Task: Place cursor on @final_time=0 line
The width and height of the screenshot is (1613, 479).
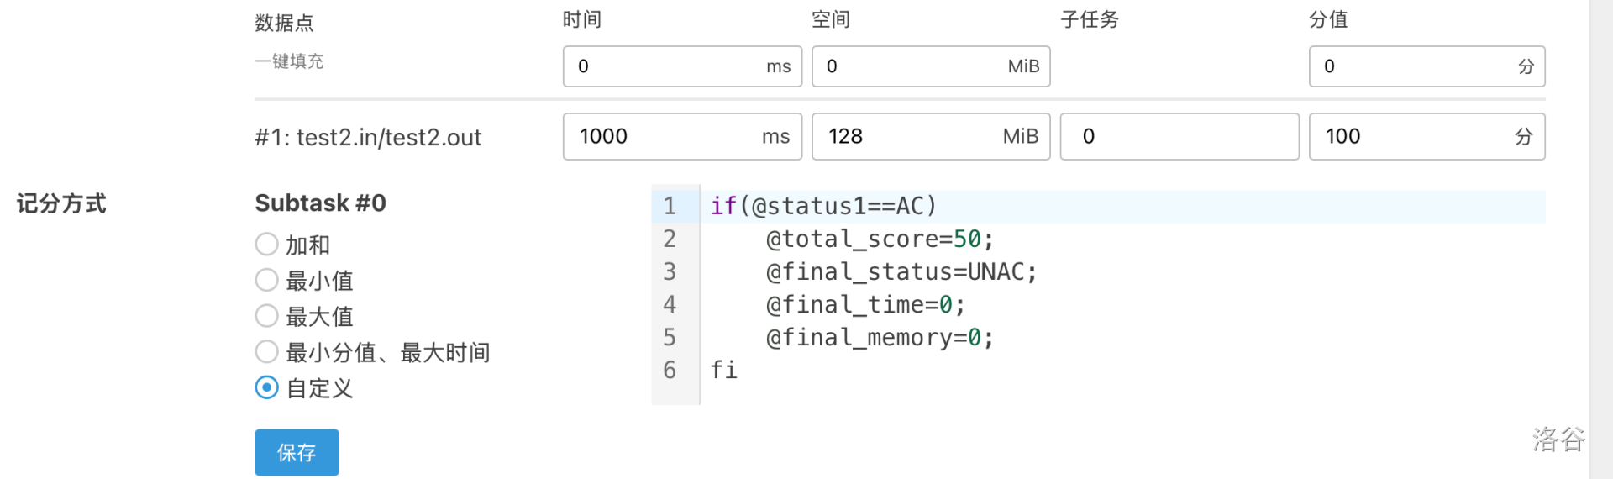Action: click(865, 305)
